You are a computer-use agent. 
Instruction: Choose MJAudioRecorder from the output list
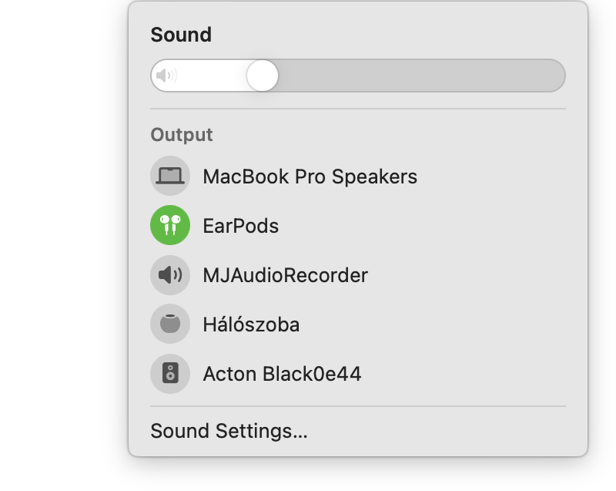[285, 275]
